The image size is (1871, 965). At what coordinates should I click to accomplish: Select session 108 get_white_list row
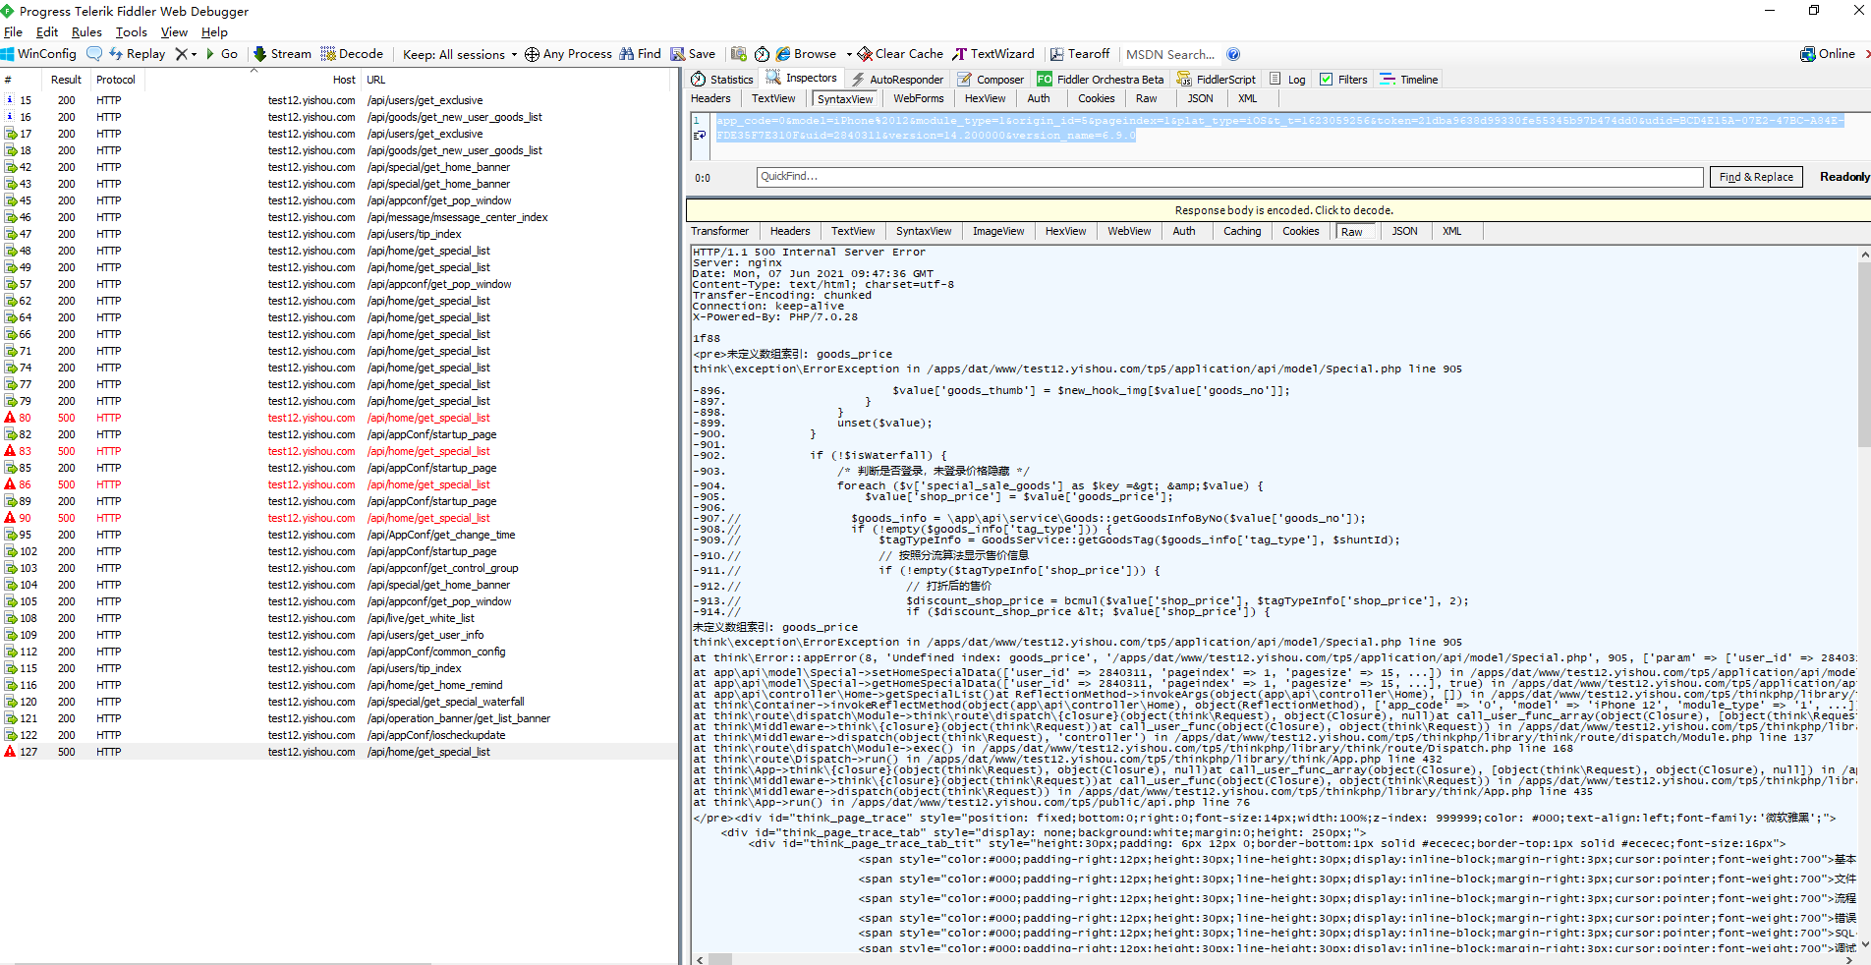pyautogui.click(x=339, y=618)
